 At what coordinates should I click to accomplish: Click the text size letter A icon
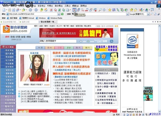147,10
